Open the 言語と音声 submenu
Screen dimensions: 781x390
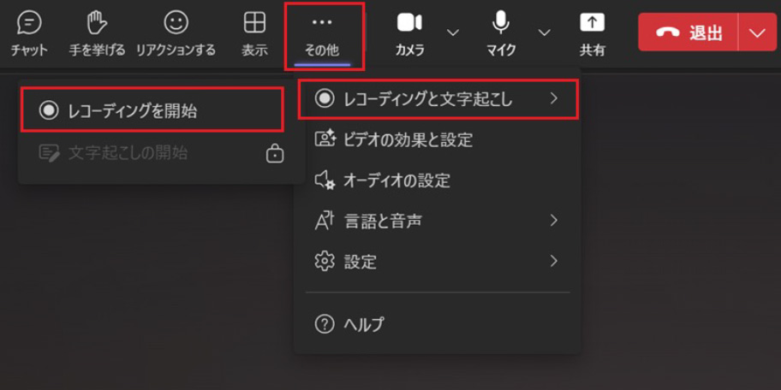point(437,221)
